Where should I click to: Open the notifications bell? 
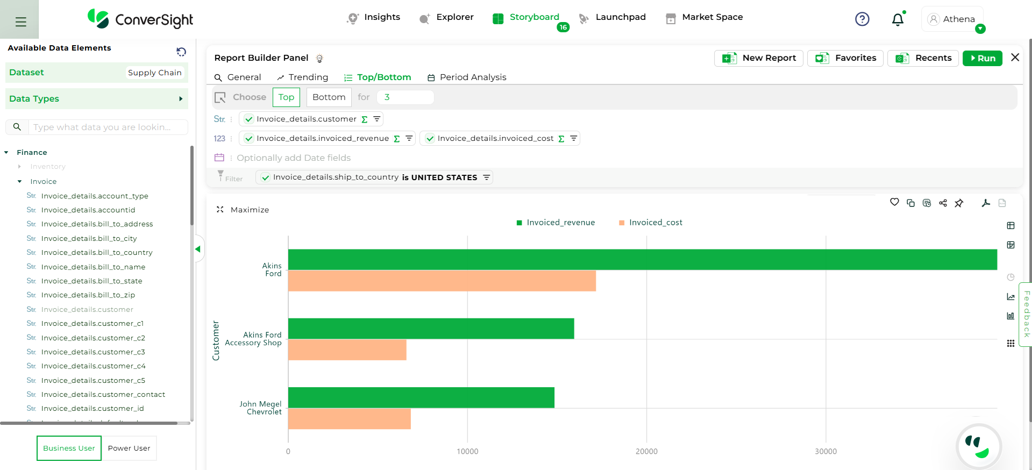tap(898, 19)
